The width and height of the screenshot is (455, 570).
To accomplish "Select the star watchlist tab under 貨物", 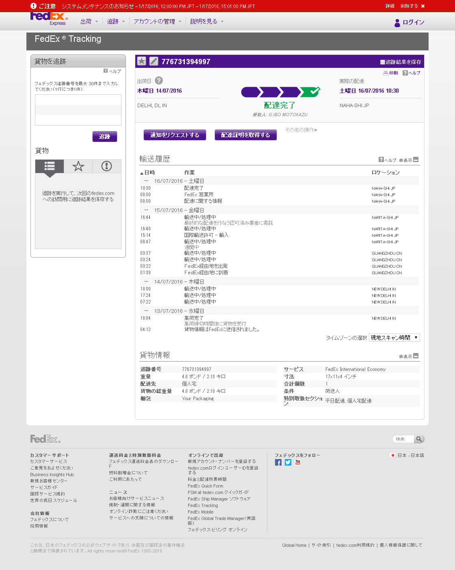I will click(78, 166).
